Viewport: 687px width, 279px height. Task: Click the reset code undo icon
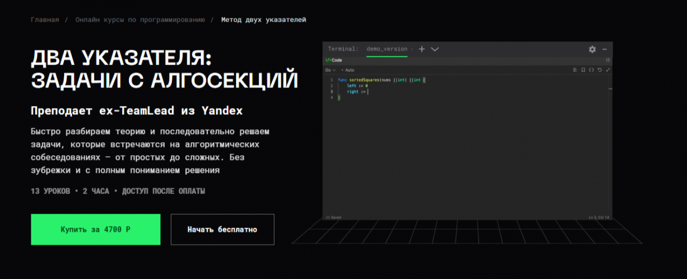click(599, 70)
